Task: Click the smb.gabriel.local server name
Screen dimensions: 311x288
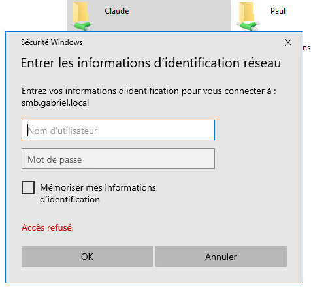Action: coord(55,103)
